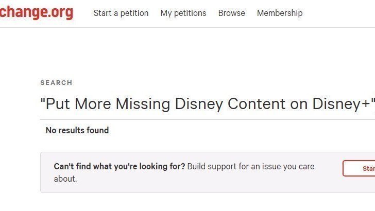Screen dimensions: 375x211
Task: Click the ".org" part of the site logo
Action: (60, 12)
